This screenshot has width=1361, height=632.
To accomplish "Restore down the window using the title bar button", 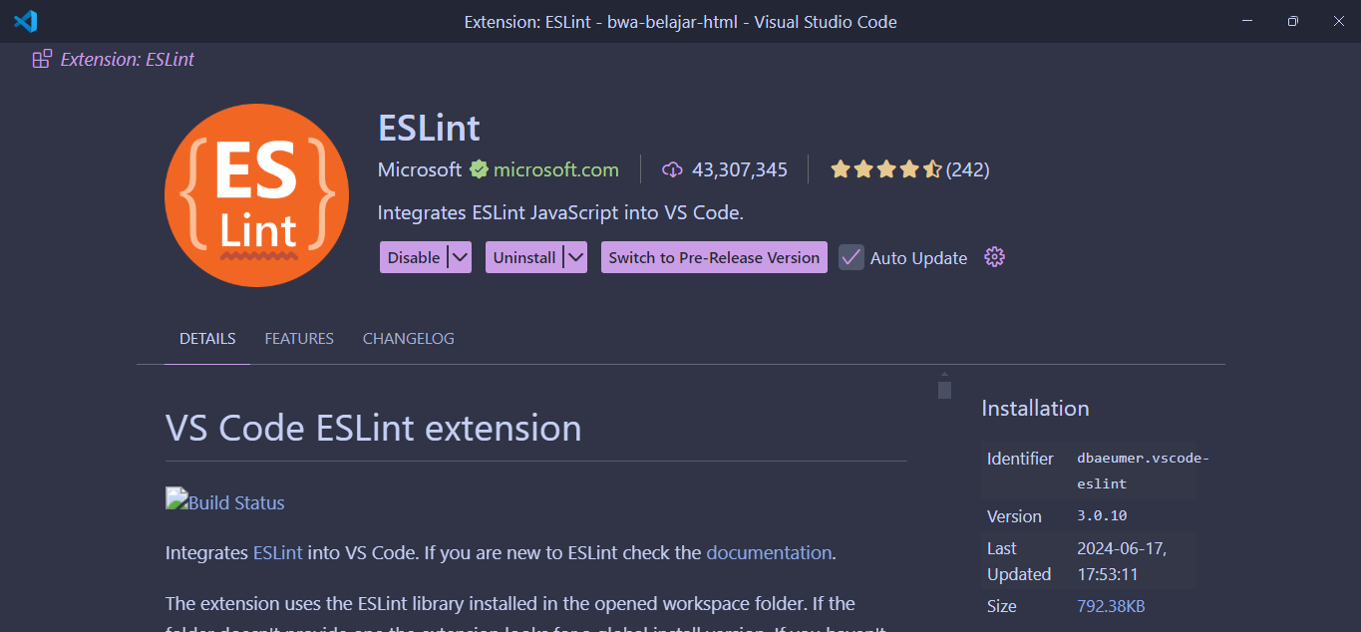I will 1293,21.
